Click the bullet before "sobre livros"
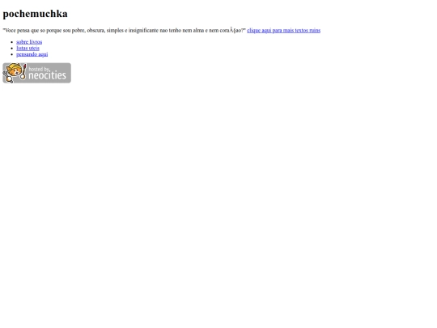Viewport: 437px width, 328px height. [11, 42]
